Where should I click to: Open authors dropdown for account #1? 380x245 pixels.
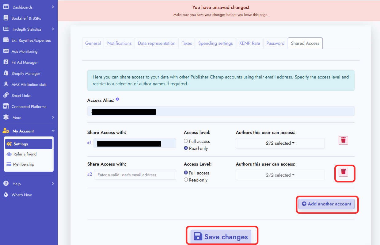(x=280, y=143)
